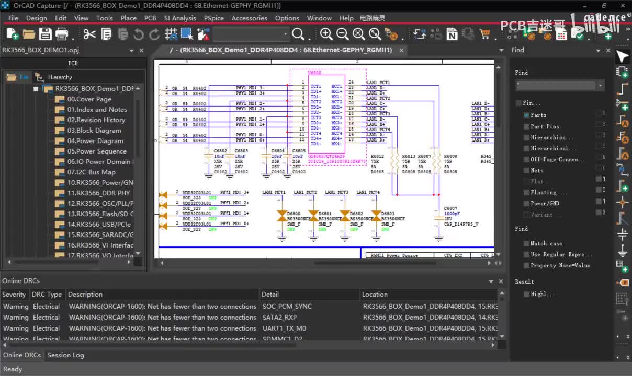This screenshot has width=632, height=376.
Task: Click the Location column header
Action: point(375,294)
